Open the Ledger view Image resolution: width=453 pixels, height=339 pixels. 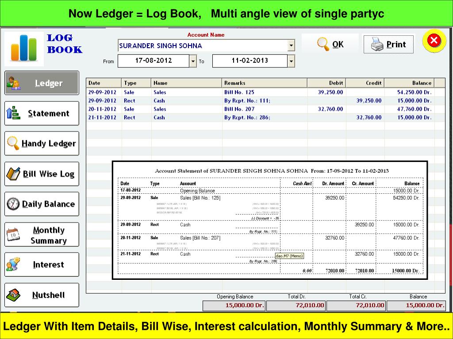pyautogui.click(x=42, y=83)
